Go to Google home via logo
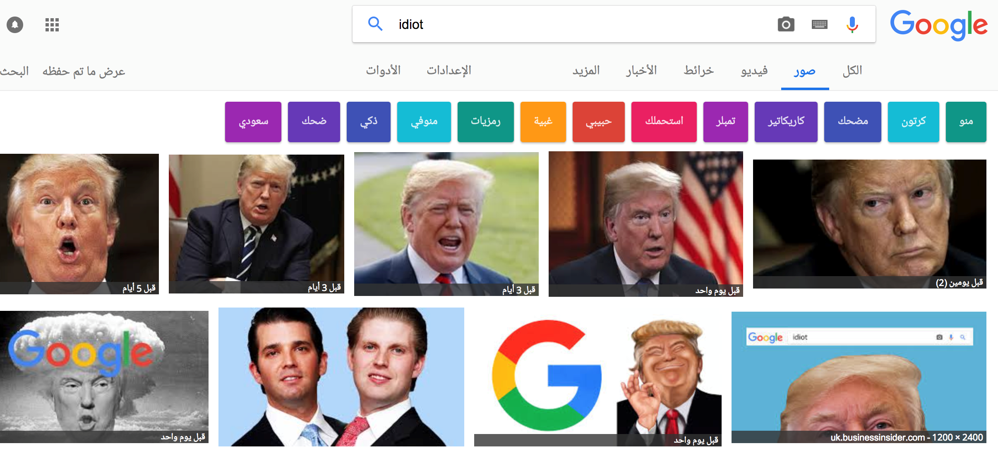The height and width of the screenshot is (458, 998). [x=938, y=24]
